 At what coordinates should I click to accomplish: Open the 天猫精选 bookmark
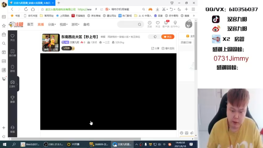(78, 15)
